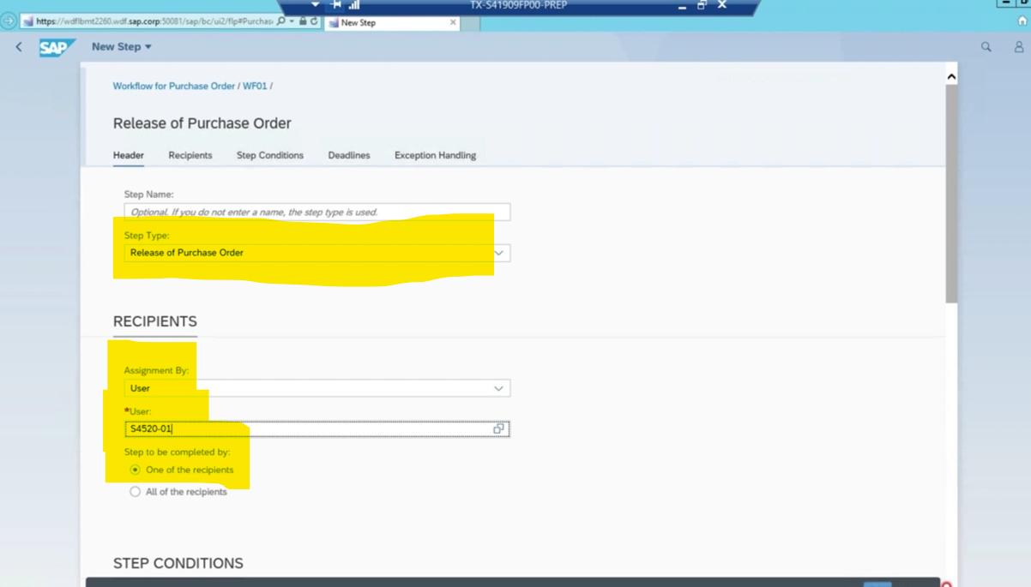Open the address bar dropdown arrow

(292, 21)
